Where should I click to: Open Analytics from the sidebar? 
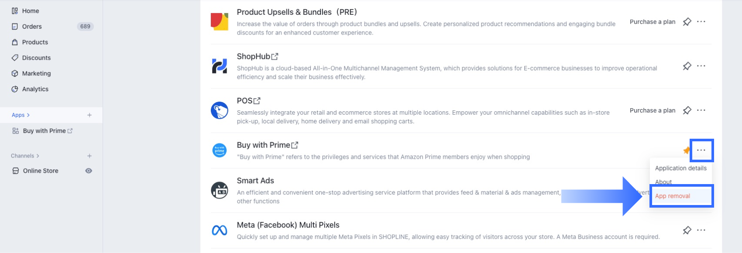(35, 89)
